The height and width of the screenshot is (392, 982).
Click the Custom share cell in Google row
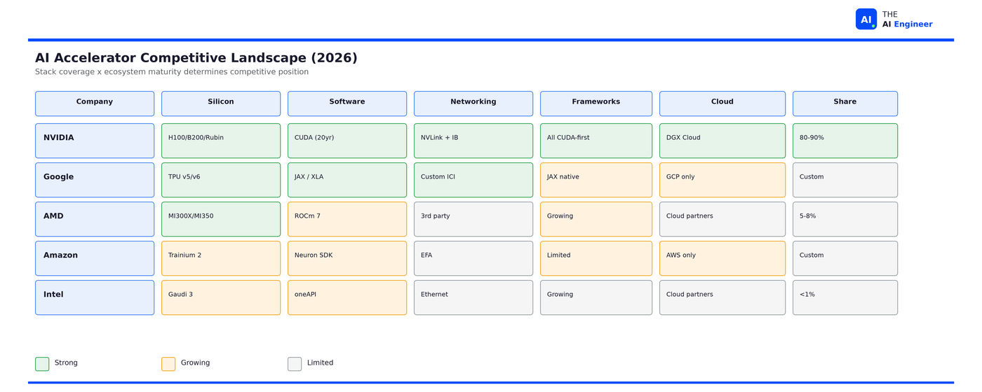[845, 180]
